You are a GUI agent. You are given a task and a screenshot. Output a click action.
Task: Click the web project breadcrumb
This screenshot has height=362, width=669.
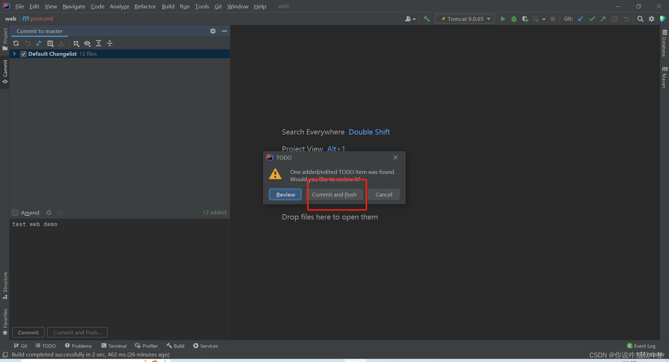tap(10, 18)
